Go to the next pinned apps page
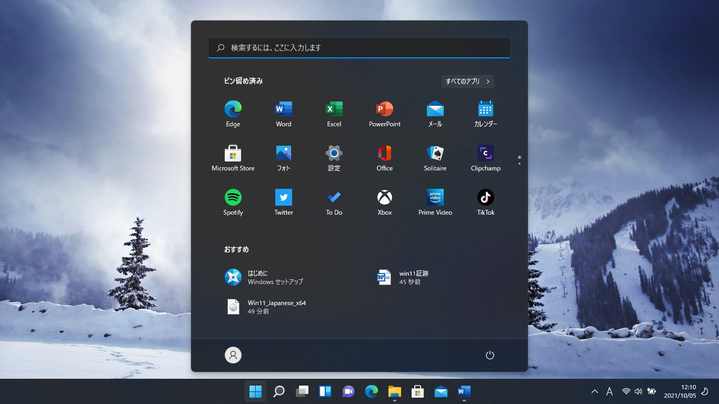This screenshot has height=404, width=719. pos(520,164)
